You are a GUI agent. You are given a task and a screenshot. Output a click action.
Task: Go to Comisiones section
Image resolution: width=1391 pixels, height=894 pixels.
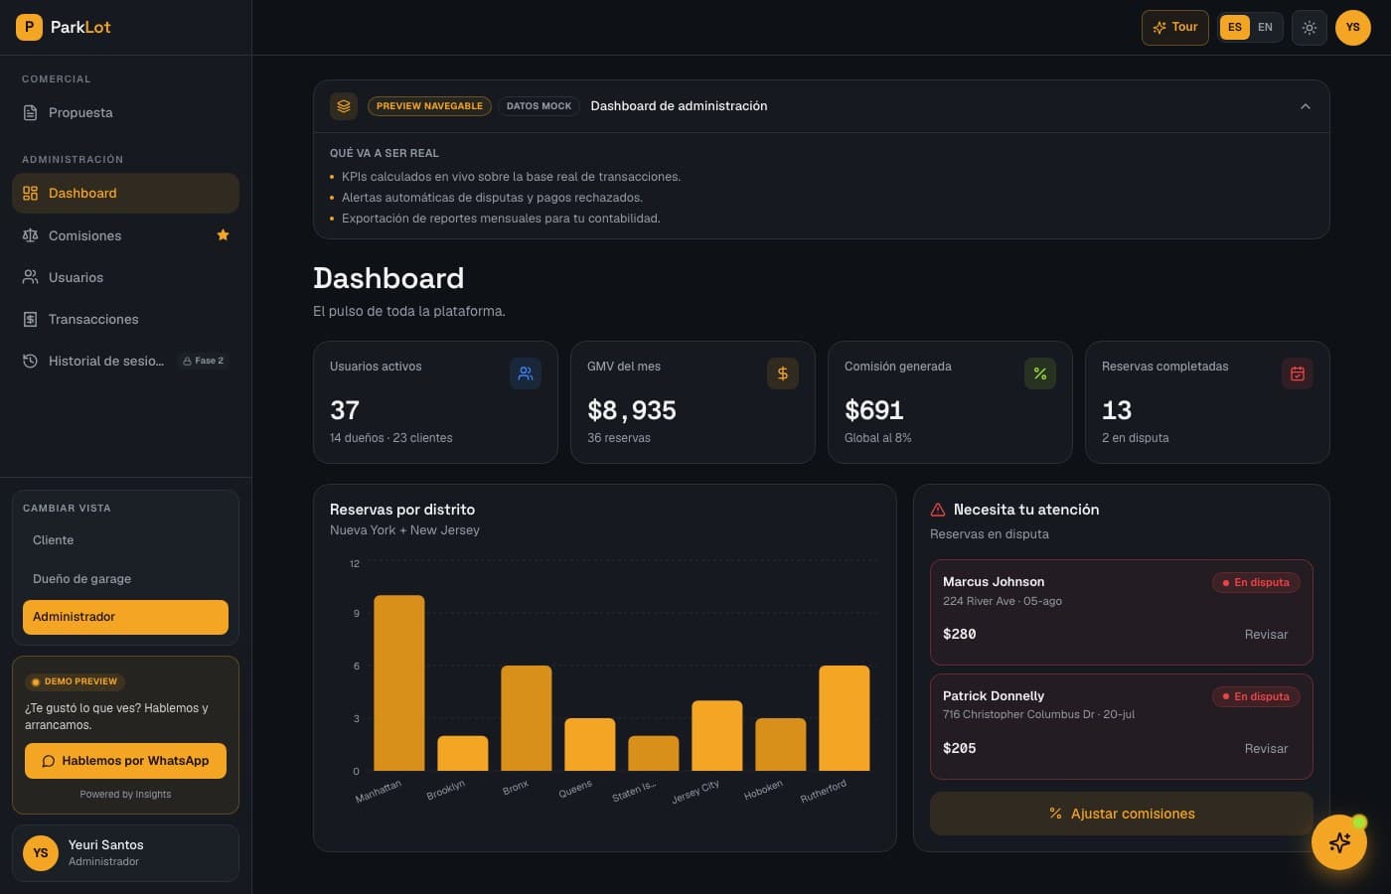(125, 235)
